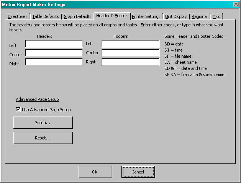The image size is (241, 183).
Task: Click the '&T = time' code text
Action: tap(173, 50)
